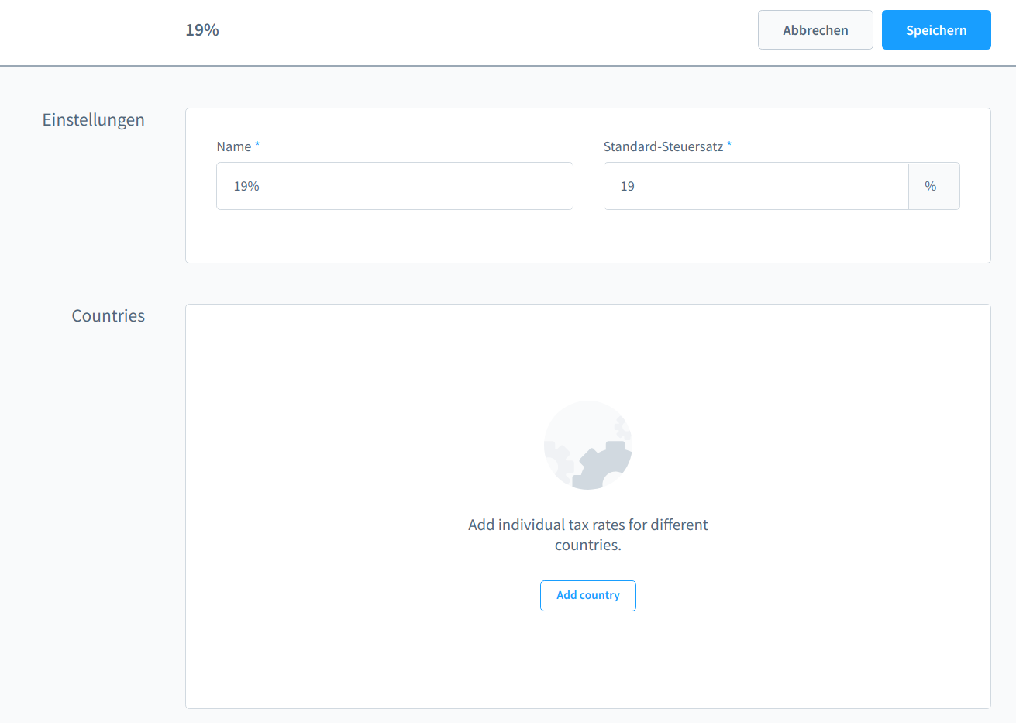Click the percent (%) unit indicator icon
This screenshot has width=1016, height=723.
click(933, 186)
